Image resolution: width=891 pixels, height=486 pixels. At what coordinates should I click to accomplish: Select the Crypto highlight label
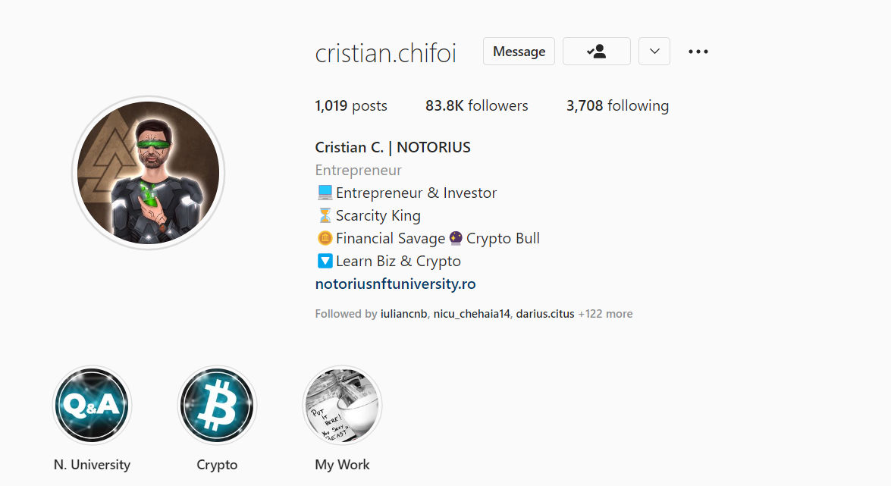coord(217,465)
